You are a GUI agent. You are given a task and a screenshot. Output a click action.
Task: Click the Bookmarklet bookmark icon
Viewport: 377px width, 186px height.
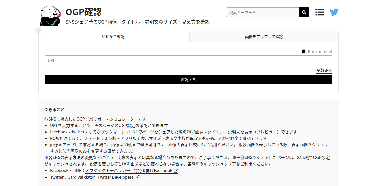tap(304, 52)
